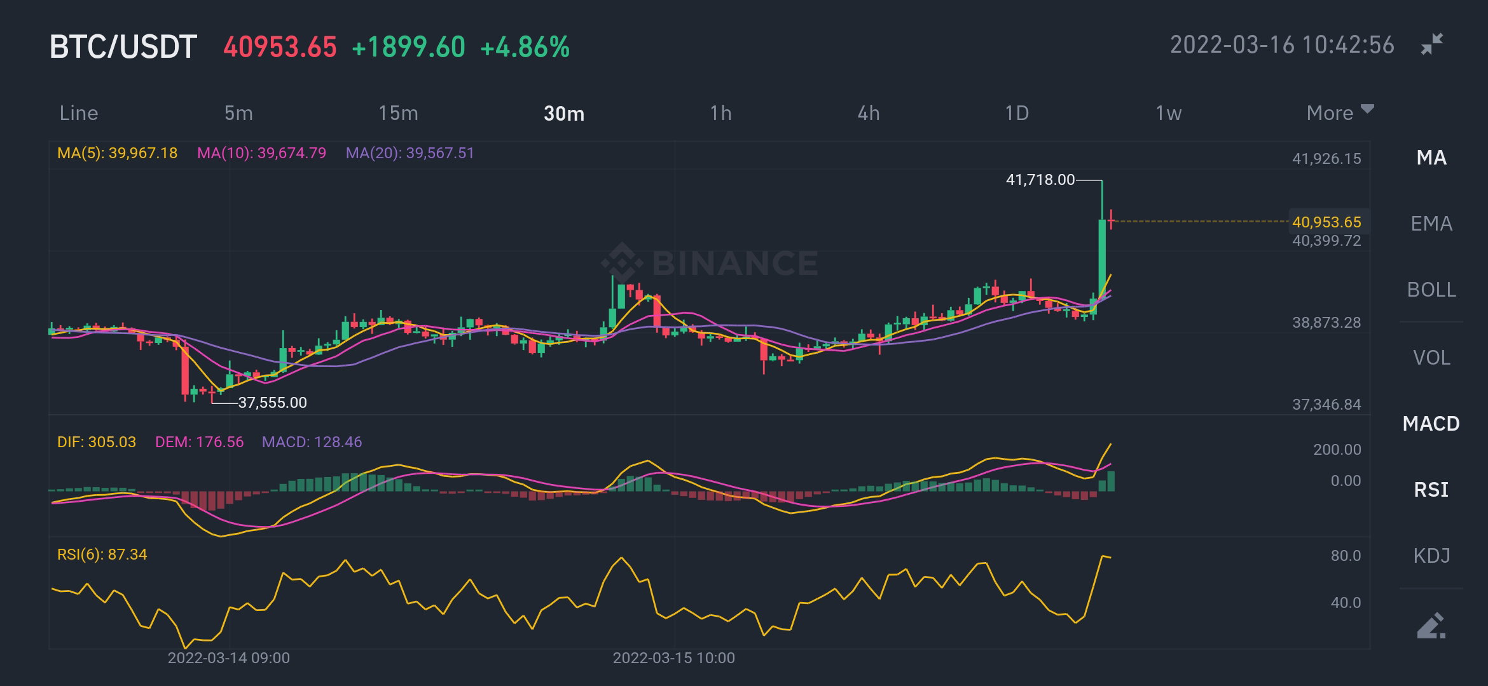Open the drawing pencil tool
The height and width of the screenshot is (686, 1488).
click(1431, 626)
